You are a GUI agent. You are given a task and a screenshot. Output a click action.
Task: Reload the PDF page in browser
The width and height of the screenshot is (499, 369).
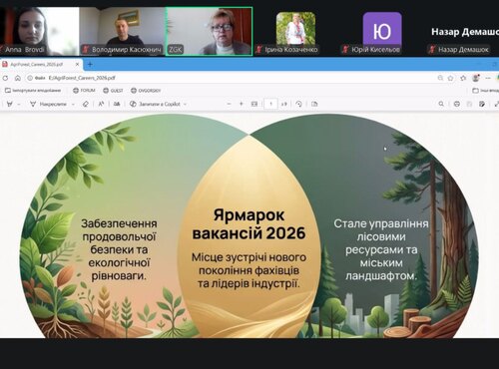pos(5,78)
